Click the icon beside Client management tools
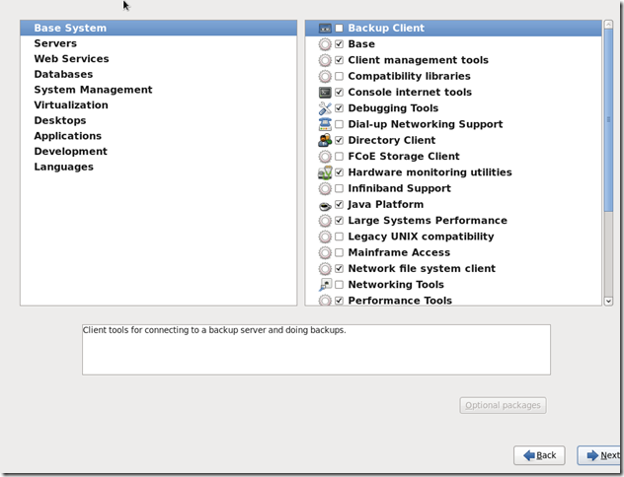624x477 pixels. (x=325, y=60)
